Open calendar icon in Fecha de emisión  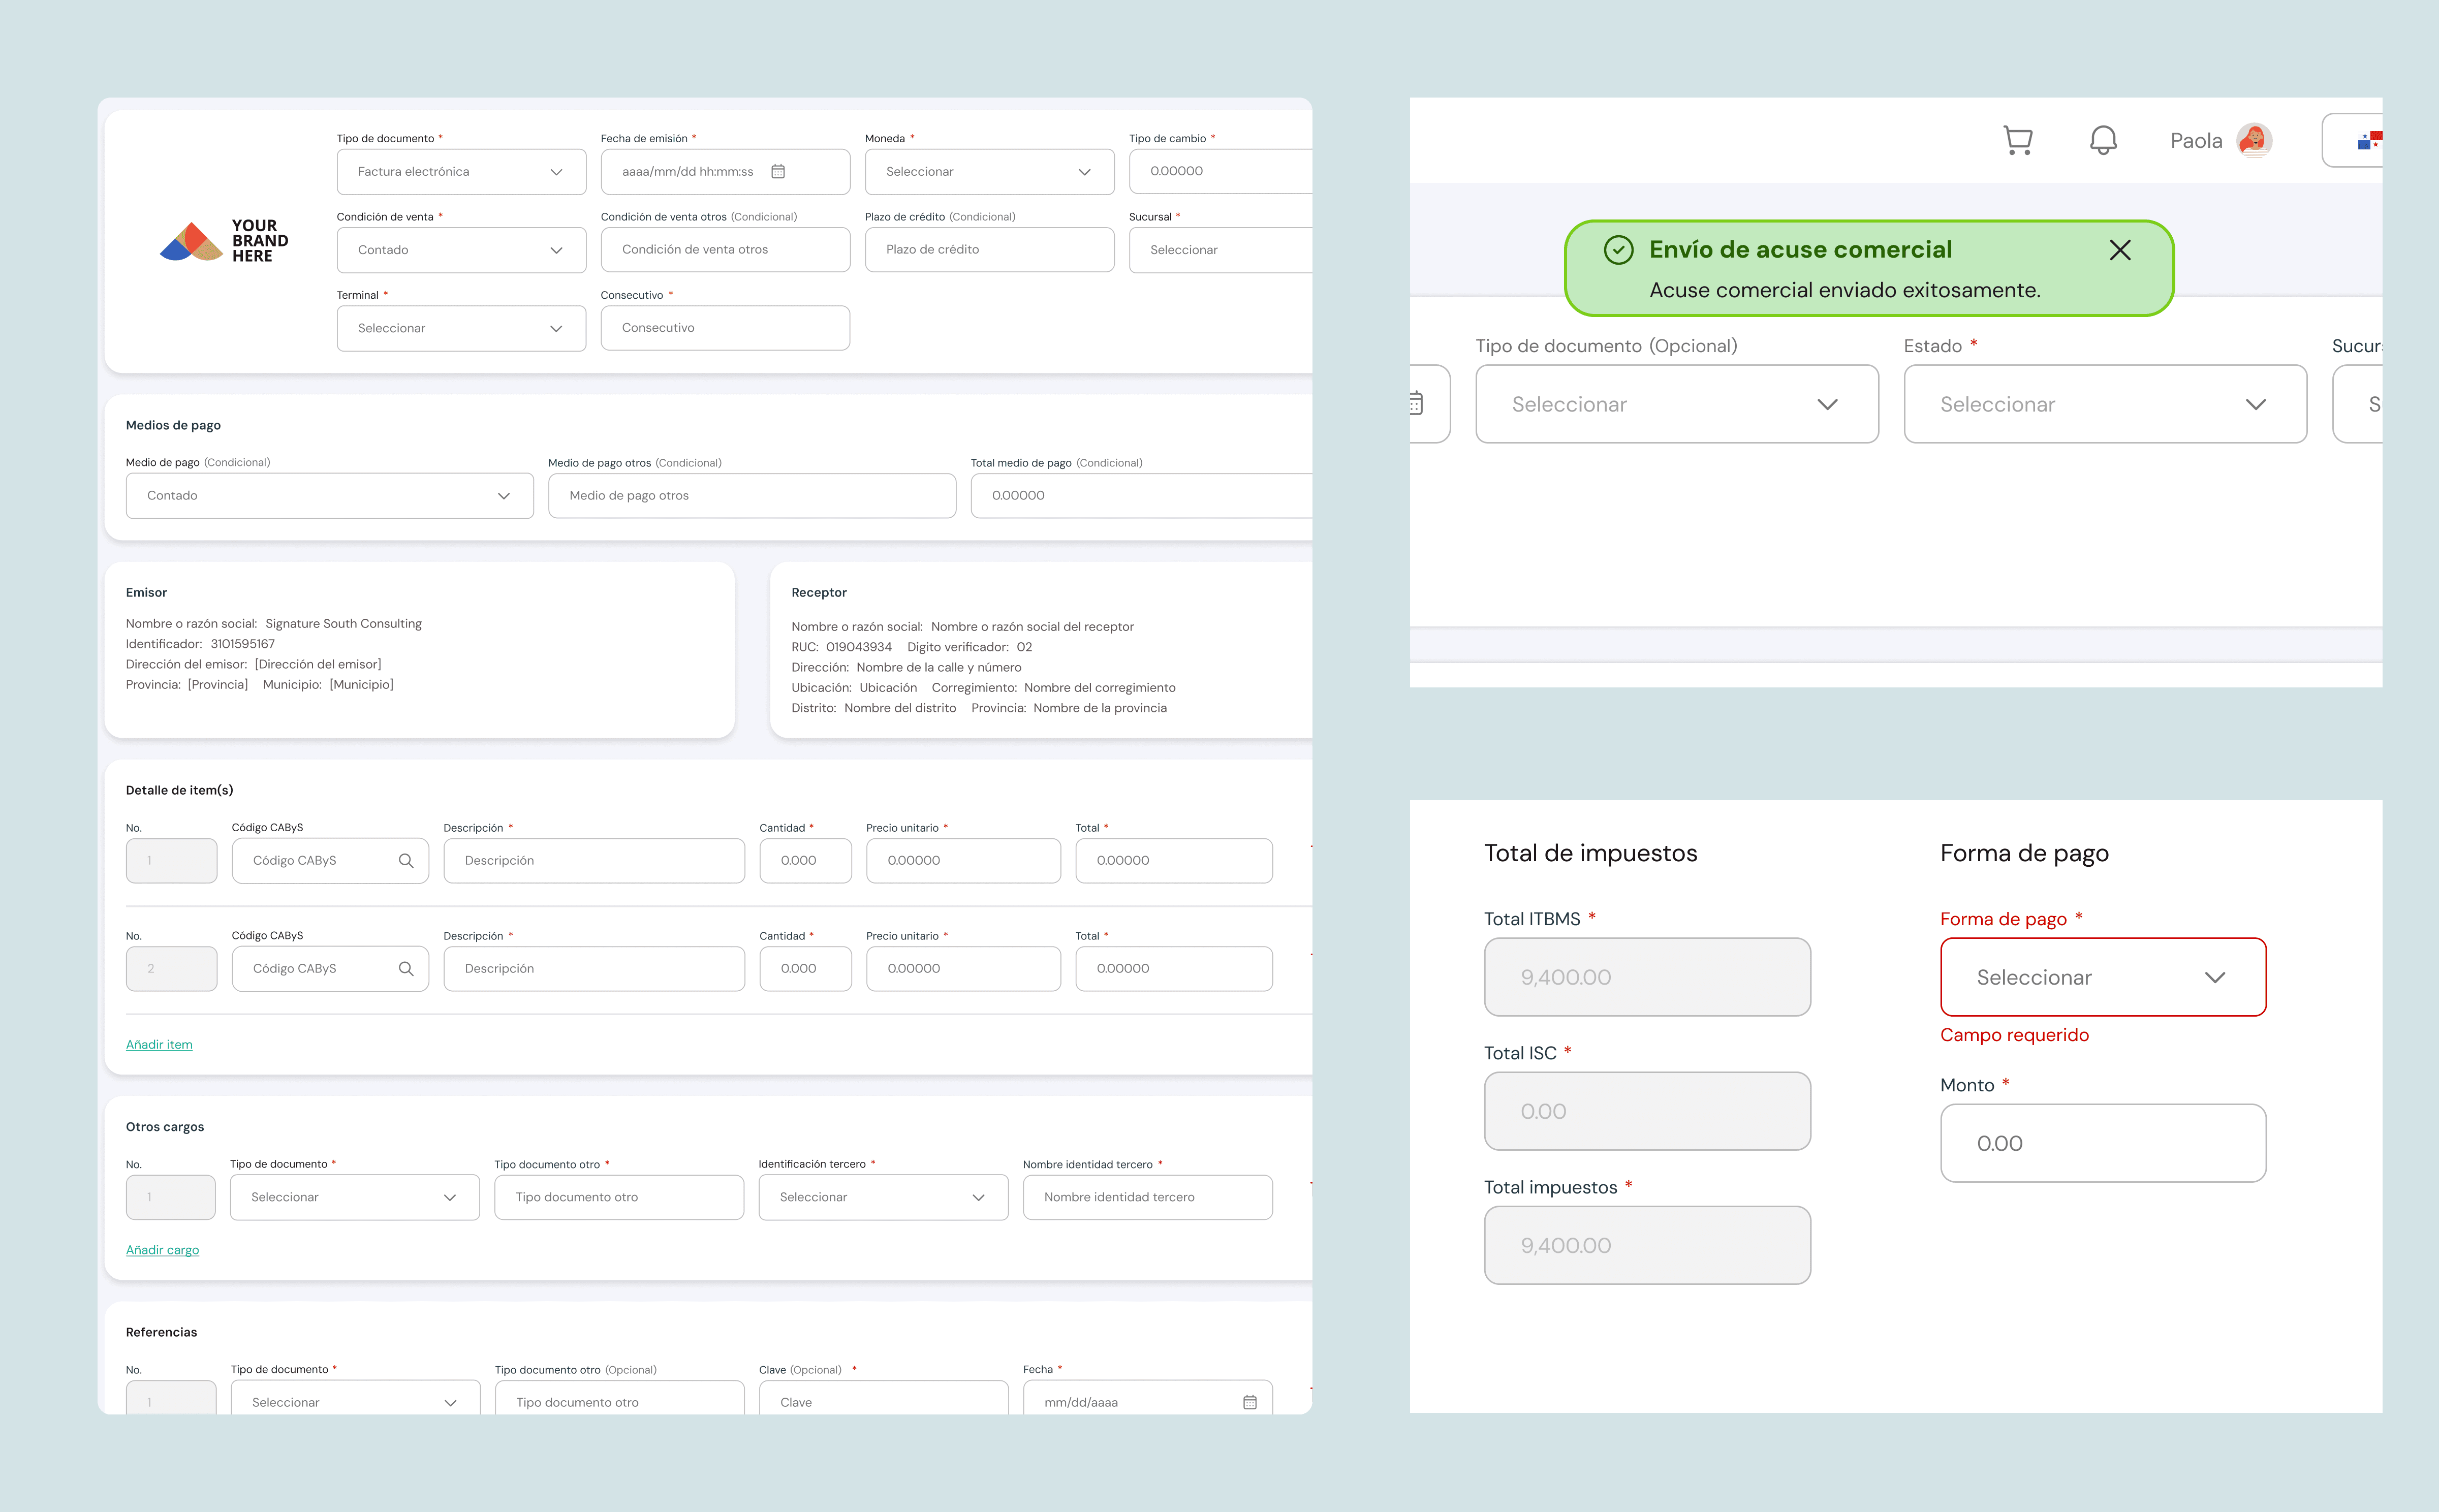[778, 171]
